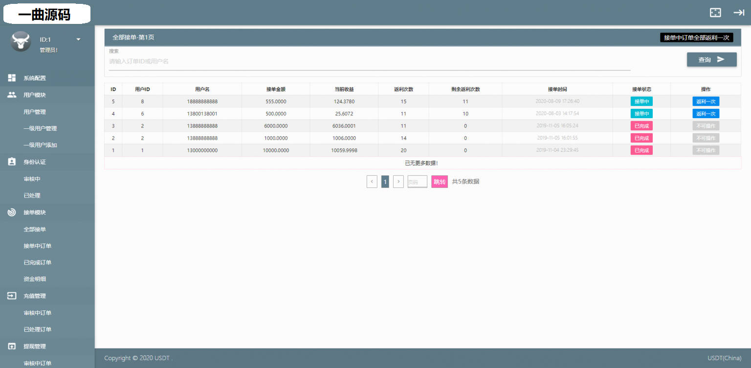This screenshot has width=751, height=368.
Task: Click 返利一次 for order ID 5
Action: [x=706, y=102]
